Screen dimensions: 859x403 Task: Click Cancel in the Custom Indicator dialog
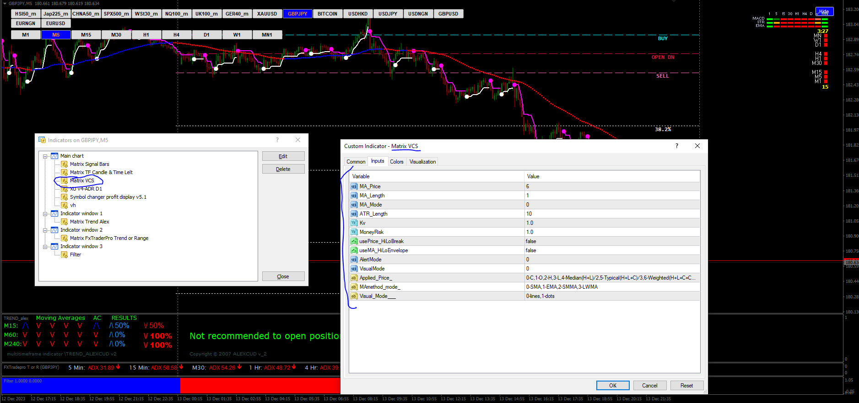(x=650, y=386)
